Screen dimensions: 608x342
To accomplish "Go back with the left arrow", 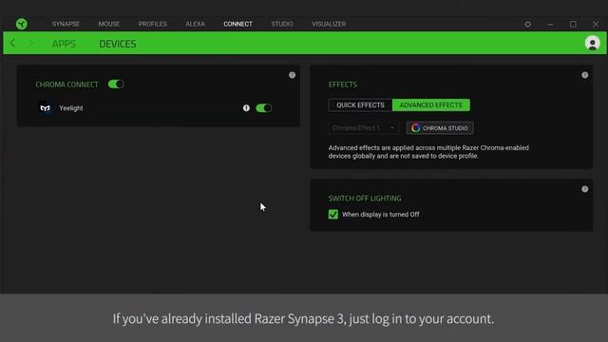I will [x=12, y=43].
